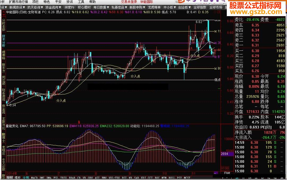The image size is (287, 180).
Task: Expand the 私募密函 dropdown
Action: click(119, 7)
